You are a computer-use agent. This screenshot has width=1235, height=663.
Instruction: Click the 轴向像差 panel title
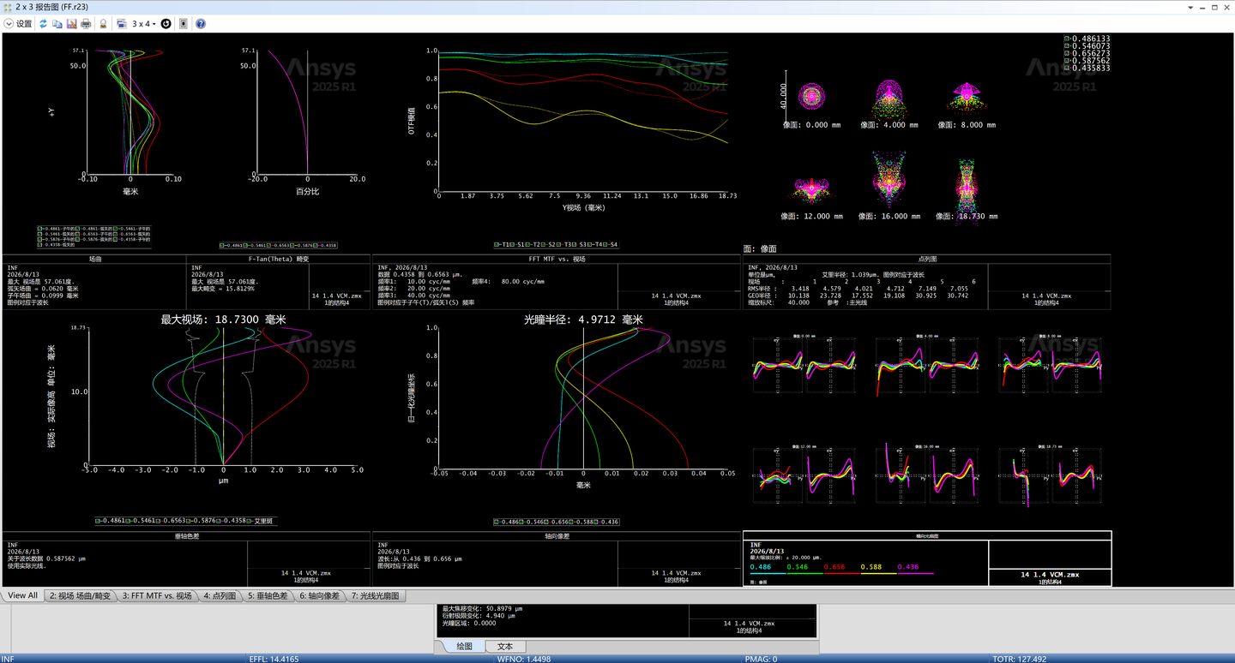[x=557, y=536]
